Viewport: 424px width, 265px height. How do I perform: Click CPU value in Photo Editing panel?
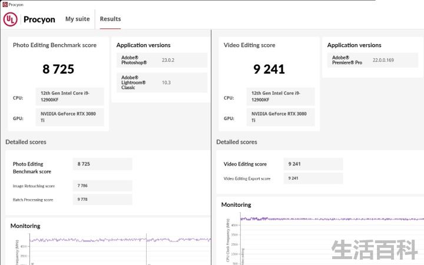point(69,96)
